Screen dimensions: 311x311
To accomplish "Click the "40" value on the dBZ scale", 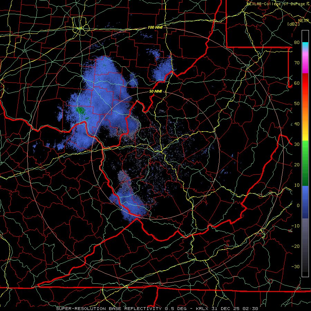I will click(x=297, y=124).
